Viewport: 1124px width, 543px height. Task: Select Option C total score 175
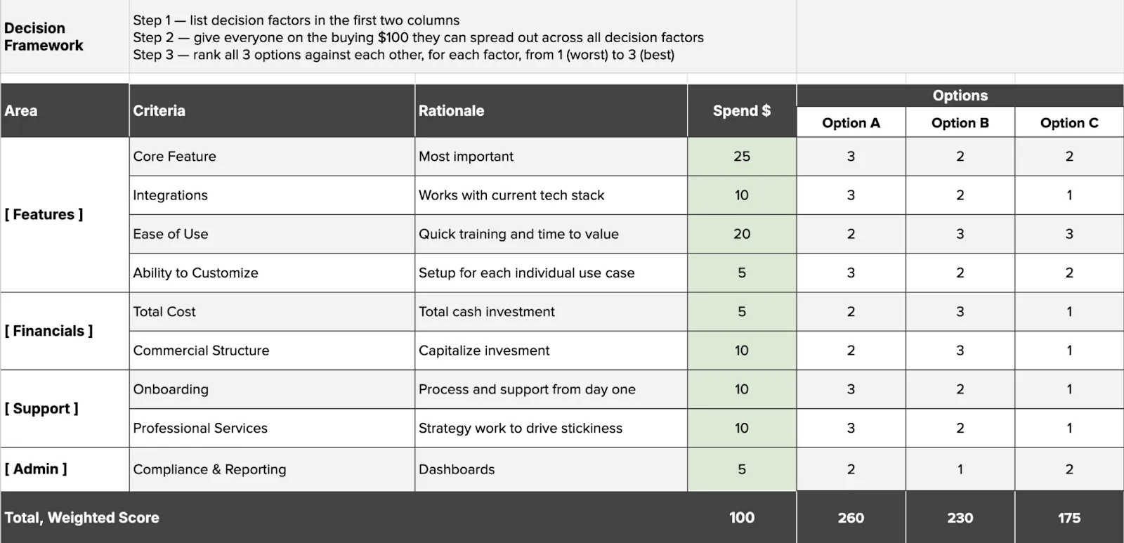[x=1069, y=518]
